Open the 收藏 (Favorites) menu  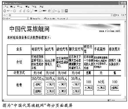click(x=27, y=7)
